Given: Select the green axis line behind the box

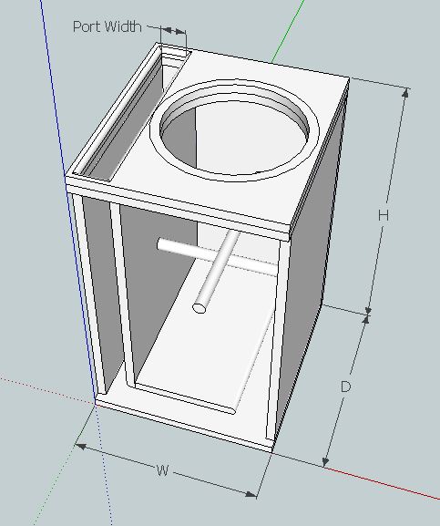Looking at the screenshot, I should [288, 31].
